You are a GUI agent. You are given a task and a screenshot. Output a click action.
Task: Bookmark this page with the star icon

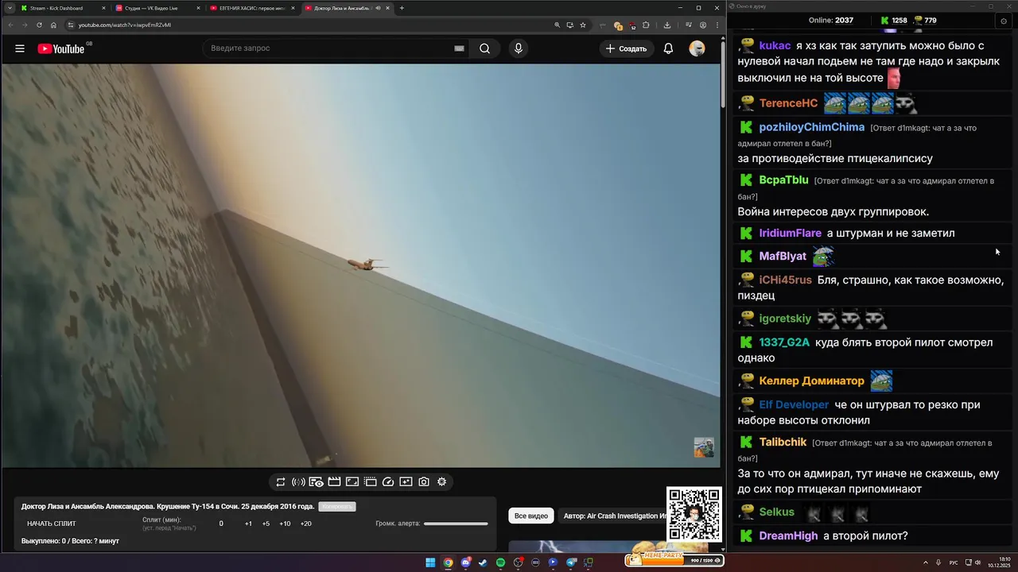pyautogui.click(x=583, y=25)
